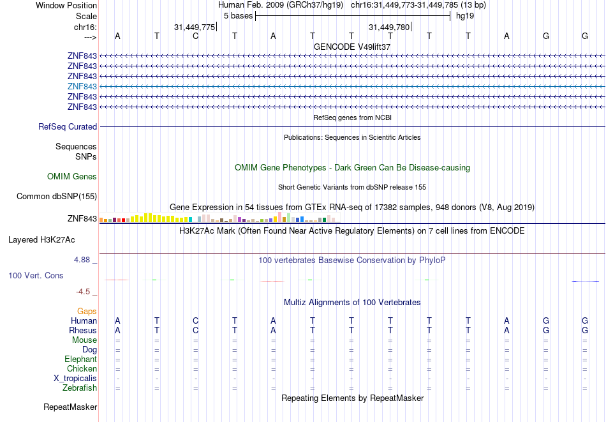Click the 4.88 PhyloP upper scale value
The width and height of the screenshot is (606, 422).
pos(82,260)
